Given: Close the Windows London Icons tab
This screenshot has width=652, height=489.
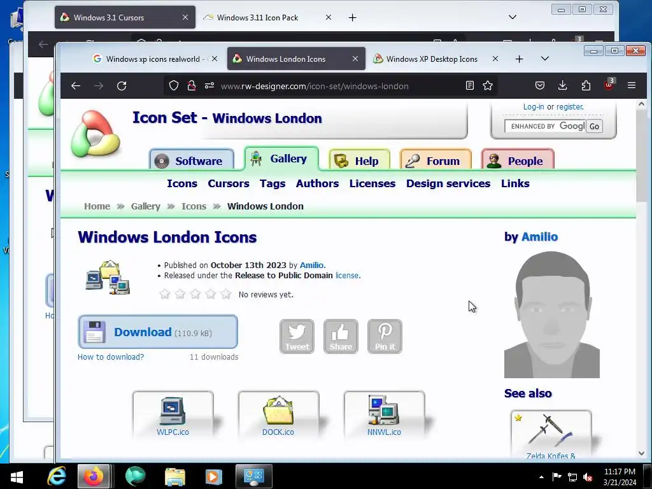Looking at the screenshot, I should coord(355,59).
